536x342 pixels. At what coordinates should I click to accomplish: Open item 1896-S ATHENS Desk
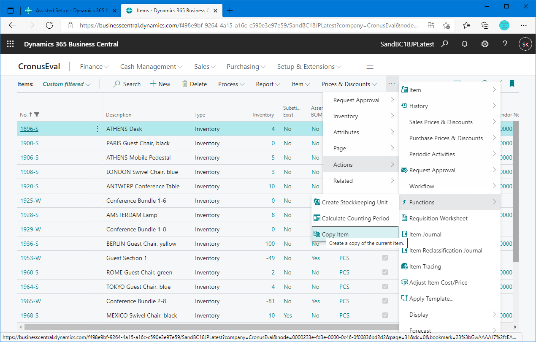pyautogui.click(x=29, y=129)
